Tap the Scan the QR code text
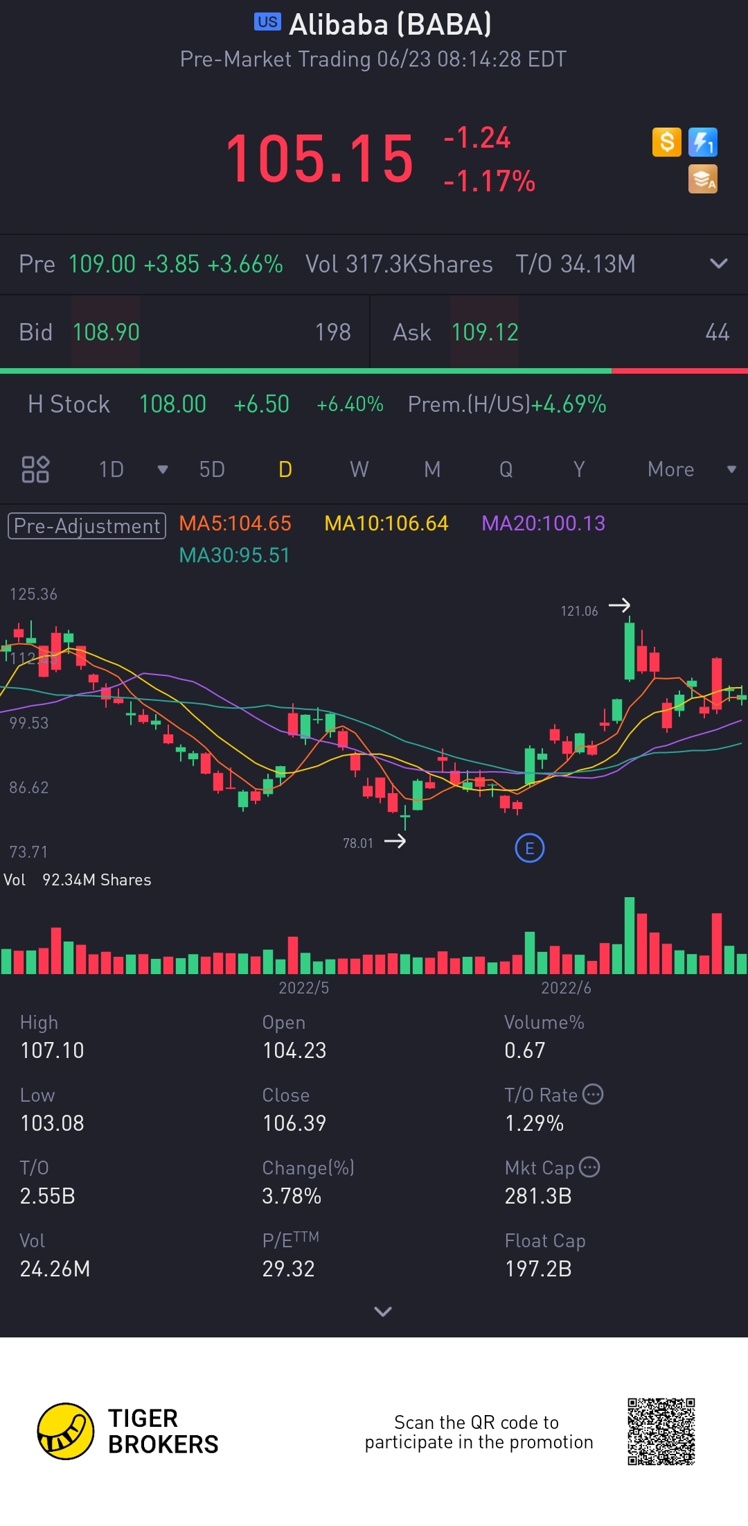This screenshot has height=1526, width=748. pos(479,1432)
